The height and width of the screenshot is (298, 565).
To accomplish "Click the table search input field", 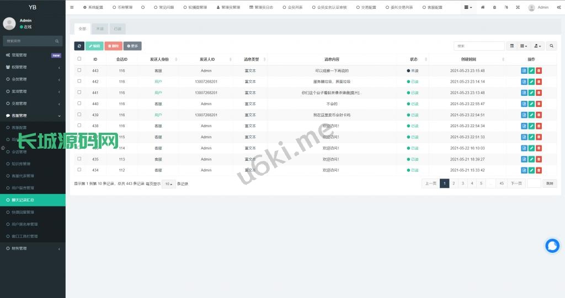I will coord(478,46).
